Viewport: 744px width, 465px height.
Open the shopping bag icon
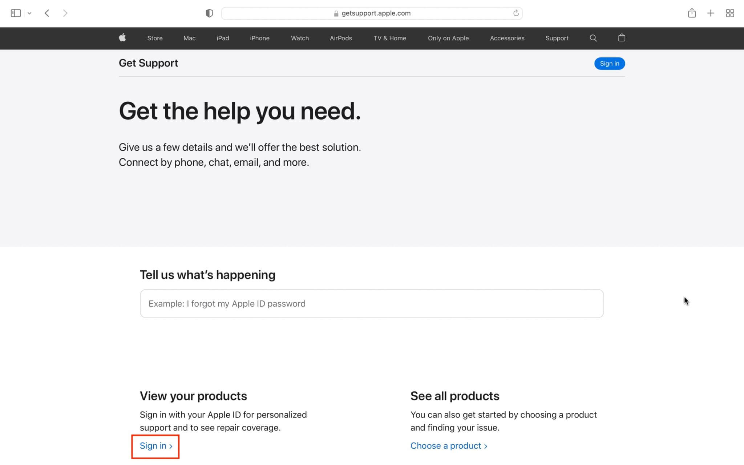(x=622, y=37)
